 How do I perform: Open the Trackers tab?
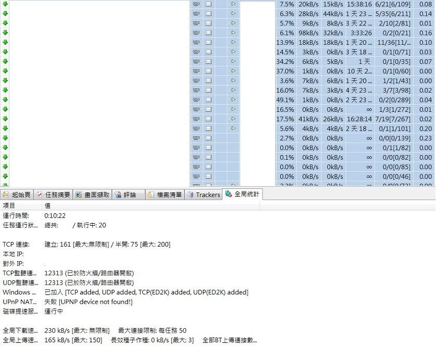204,195
